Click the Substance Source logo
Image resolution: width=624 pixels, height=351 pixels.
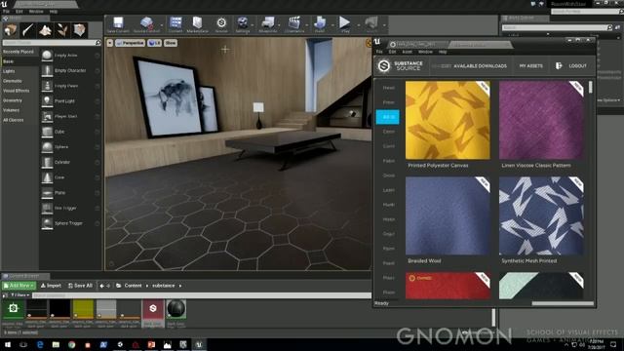[400, 65]
